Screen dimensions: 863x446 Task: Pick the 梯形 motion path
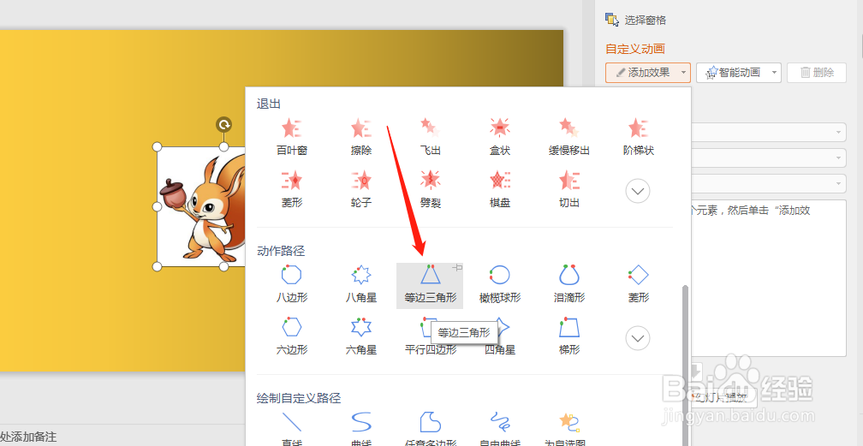(x=569, y=336)
